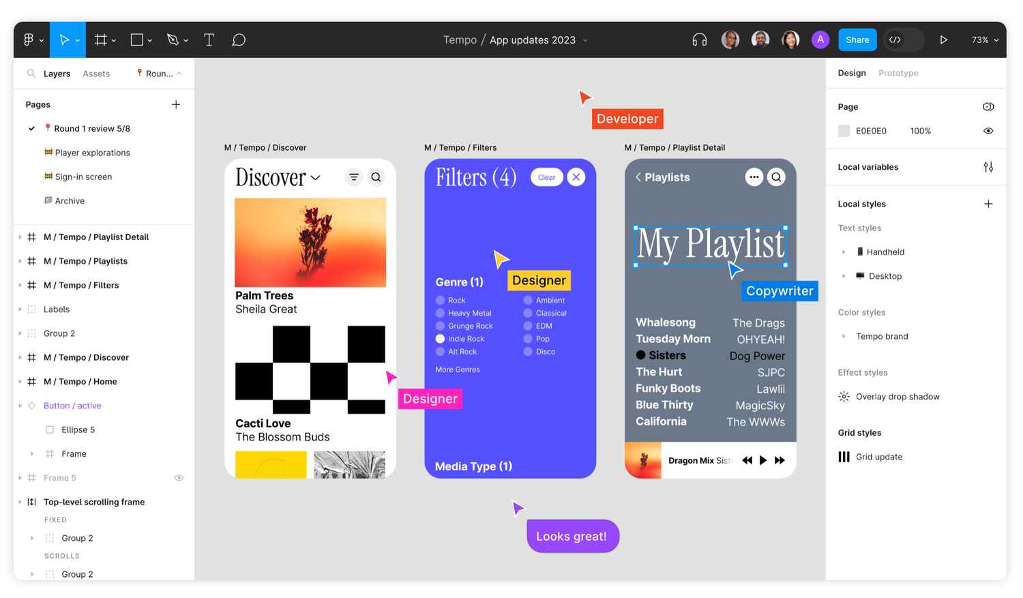Start presentation with the play icon
The width and height of the screenshot is (1023, 598).
coord(945,40)
